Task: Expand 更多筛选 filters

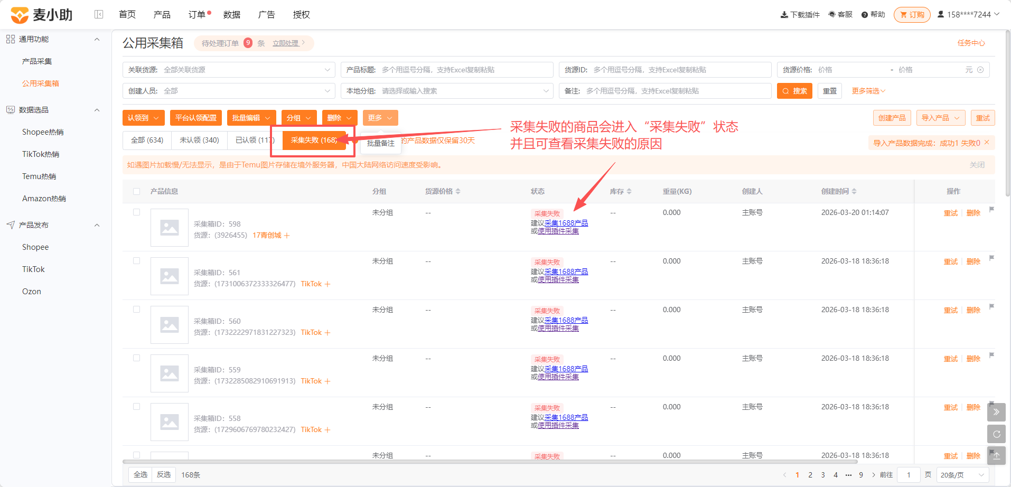Action: click(x=868, y=91)
